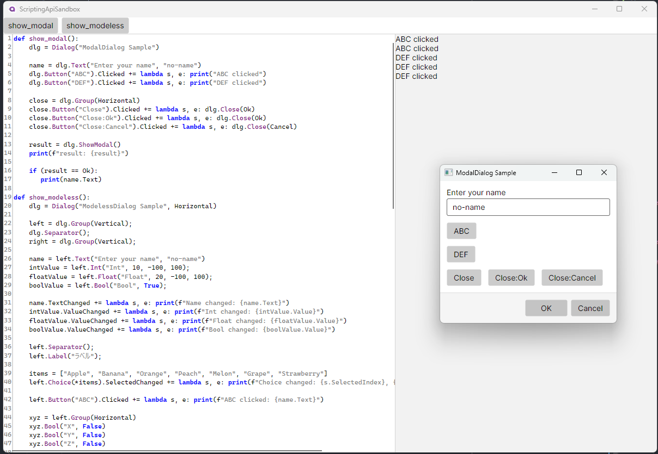This screenshot has width=658, height=454.
Task: Click line 'left.Label("ラベル");' in code
Action: [65, 356]
